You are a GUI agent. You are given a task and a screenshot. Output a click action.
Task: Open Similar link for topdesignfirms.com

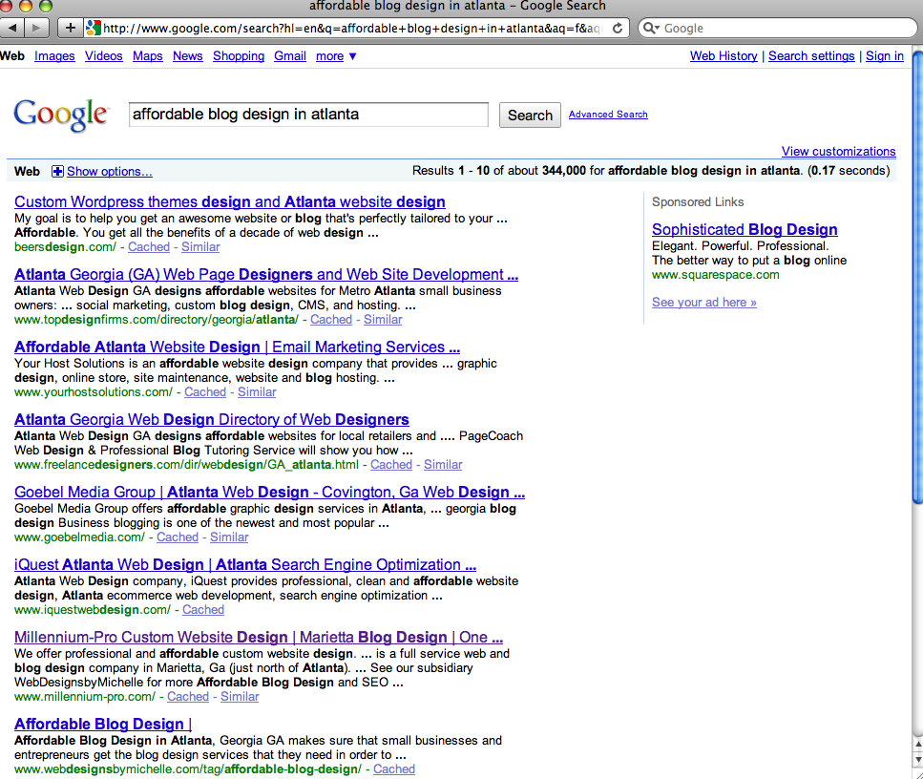coord(383,319)
